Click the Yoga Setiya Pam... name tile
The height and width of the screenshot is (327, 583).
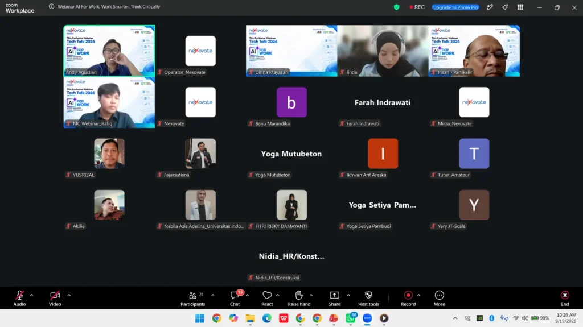pyautogui.click(x=383, y=205)
